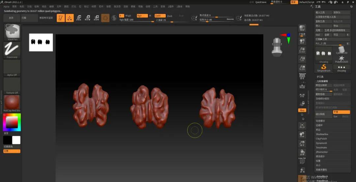
Task: Click the Zoom2D magnifier icon
Action: [x=302, y=50]
